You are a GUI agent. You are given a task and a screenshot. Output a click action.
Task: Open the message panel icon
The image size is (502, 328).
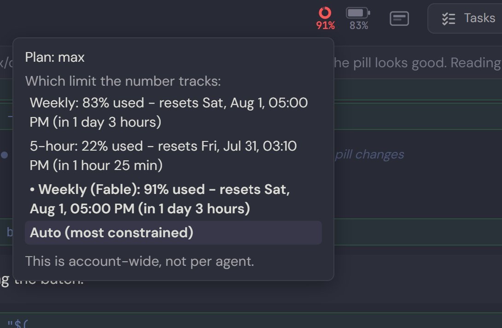tap(399, 18)
